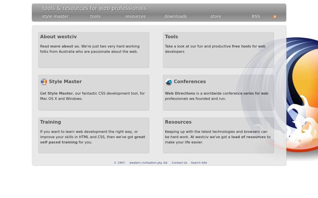318x198 pixels.
Task: Open the tools nav item
Action: [95, 17]
